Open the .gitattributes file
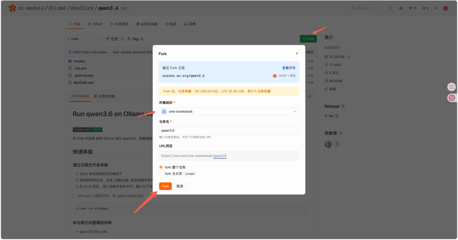458x240 pixels. (x=84, y=75)
